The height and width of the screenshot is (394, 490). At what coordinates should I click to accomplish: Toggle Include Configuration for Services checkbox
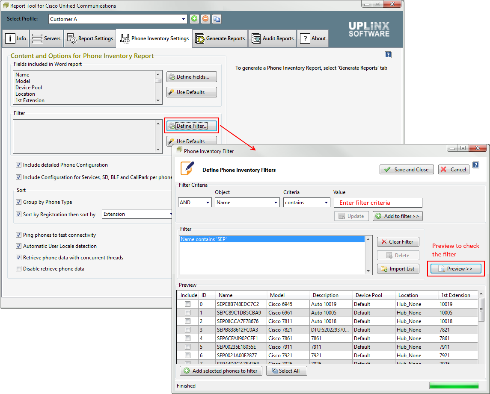(x=18, y=177)
